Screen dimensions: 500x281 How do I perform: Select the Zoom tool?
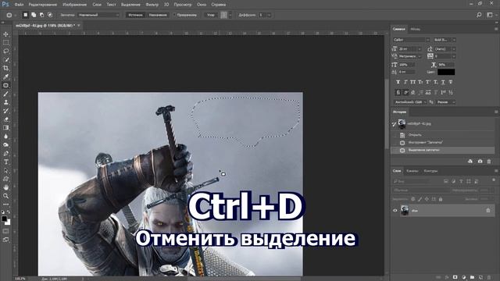[5, 196]
